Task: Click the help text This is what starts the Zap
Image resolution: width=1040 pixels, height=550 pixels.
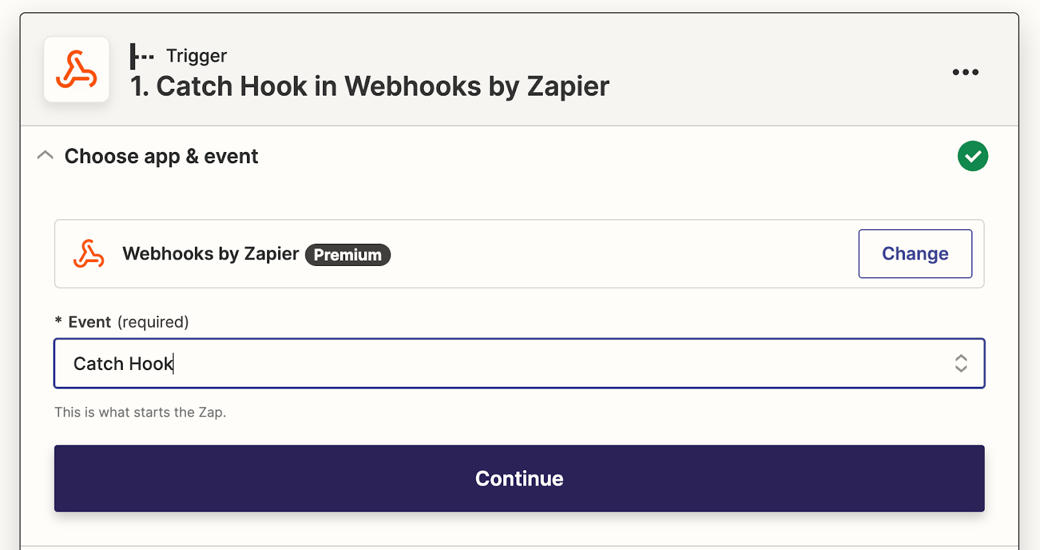Action: click(x=140, y=412)
